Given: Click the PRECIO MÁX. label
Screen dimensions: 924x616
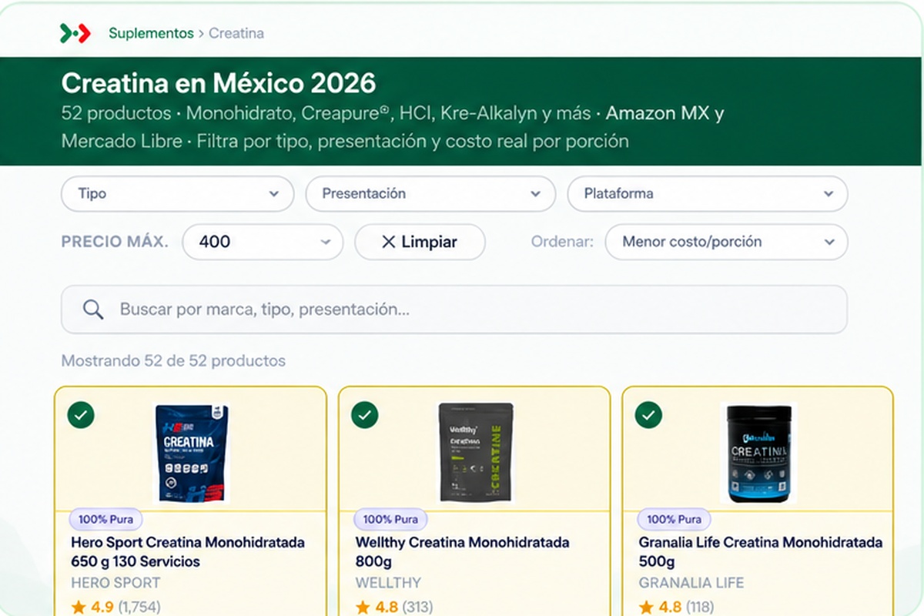Looking at the screenshot, I should coord(115,242).
